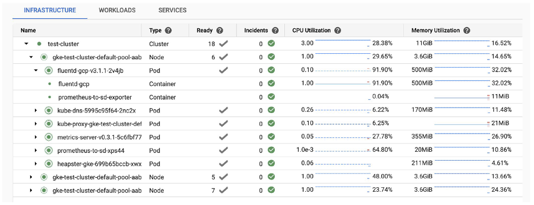Click the 24.36% memory value
The height and width of the screenshot is (205, 534).
[x=501, y=189]
